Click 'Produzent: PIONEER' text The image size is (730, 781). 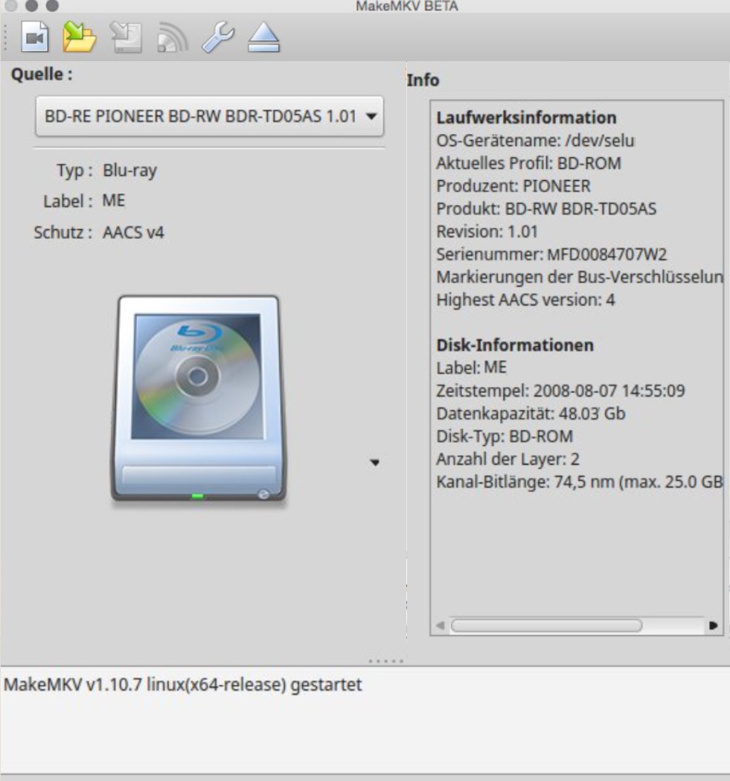pos(513,186)
